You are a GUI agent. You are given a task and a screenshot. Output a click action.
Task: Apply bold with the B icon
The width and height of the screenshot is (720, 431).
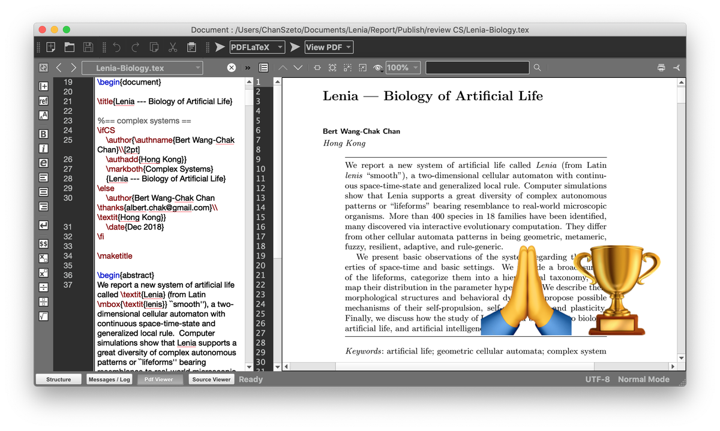(43, 134)
